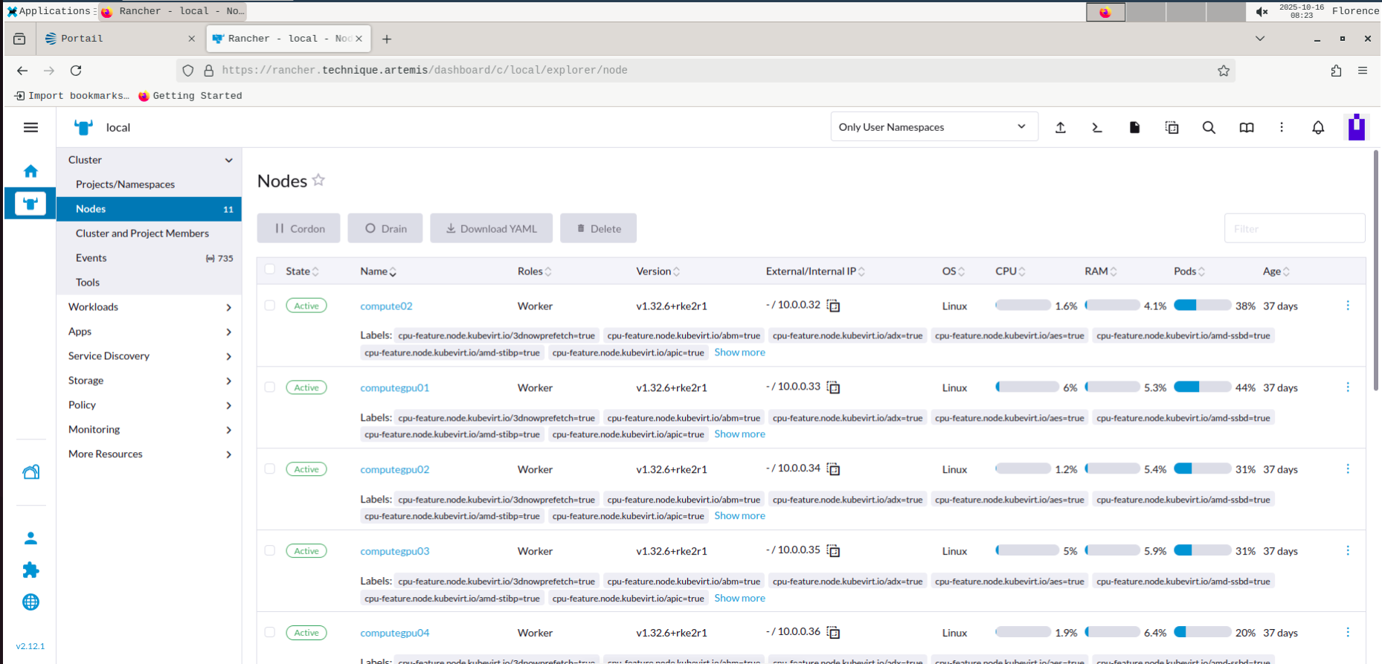This screenshot has width=1382, height=664.
Task: Bookmark this page star icon
Action: coord(1224,71)
